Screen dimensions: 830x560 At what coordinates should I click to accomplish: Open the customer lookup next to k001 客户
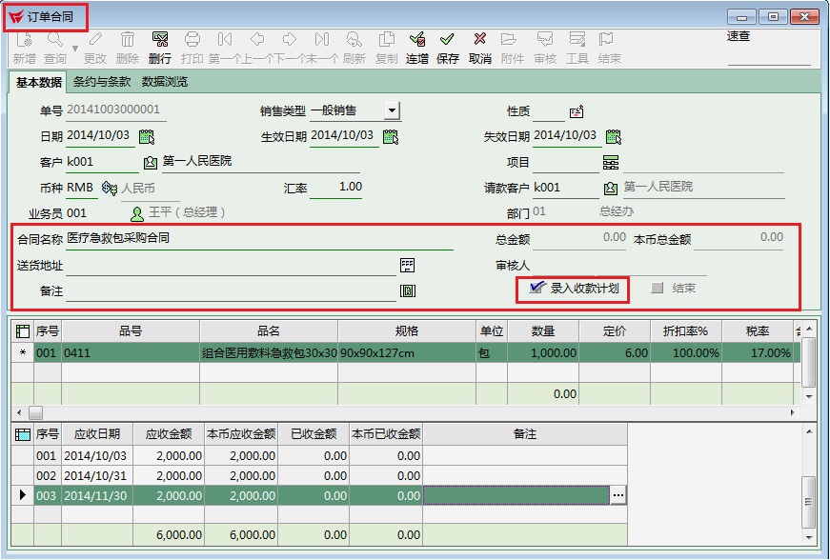coord(151,162)
